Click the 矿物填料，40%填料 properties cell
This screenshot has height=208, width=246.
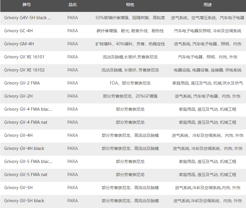click(x=130, y=44)
